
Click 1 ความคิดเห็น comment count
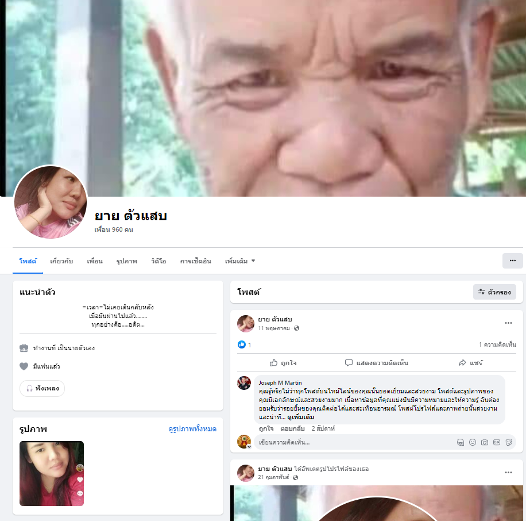[497, 344]
